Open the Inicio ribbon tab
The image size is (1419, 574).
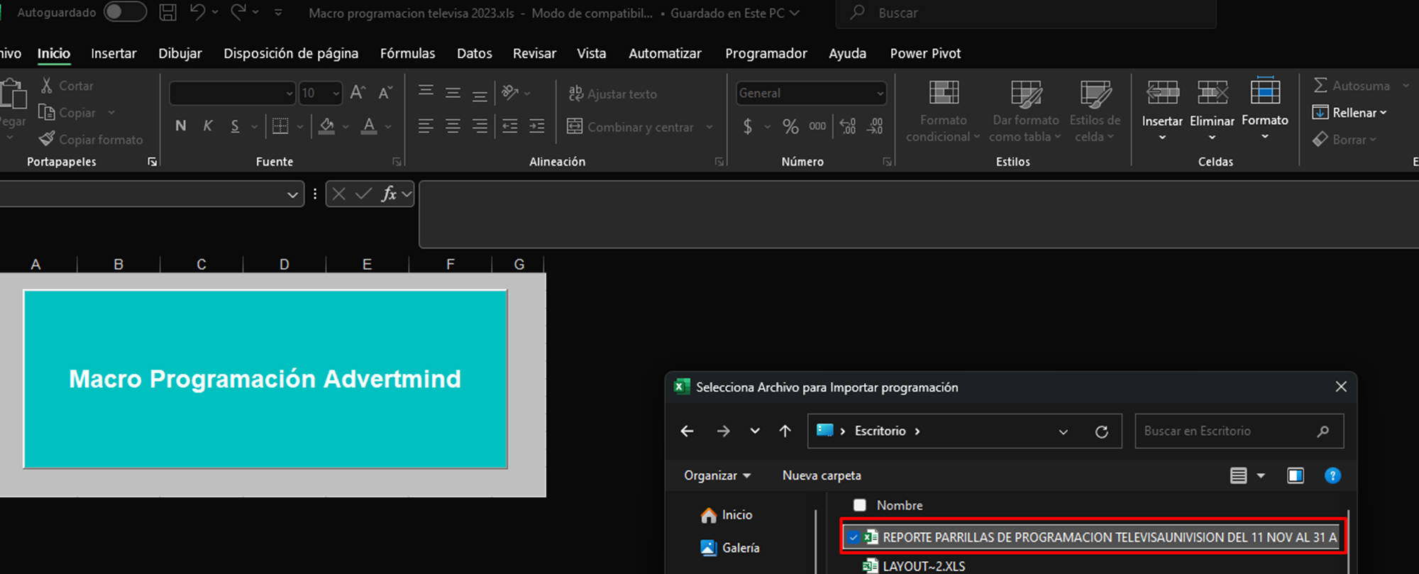(x=54, y=53)
